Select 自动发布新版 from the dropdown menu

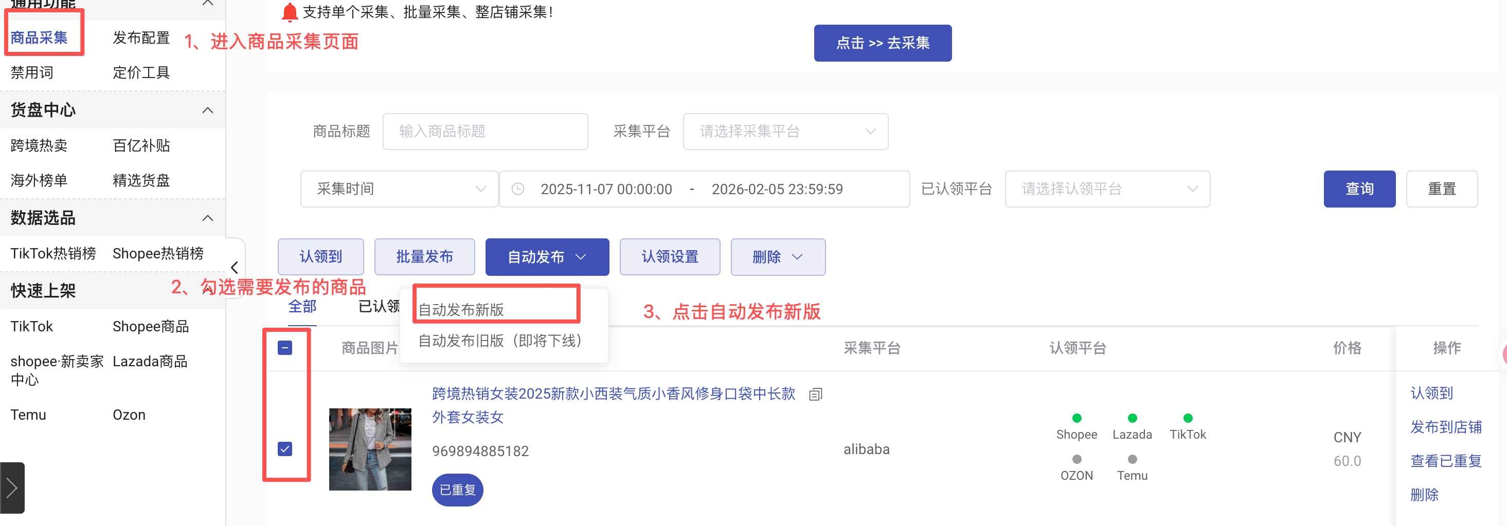tap(461, 309)
